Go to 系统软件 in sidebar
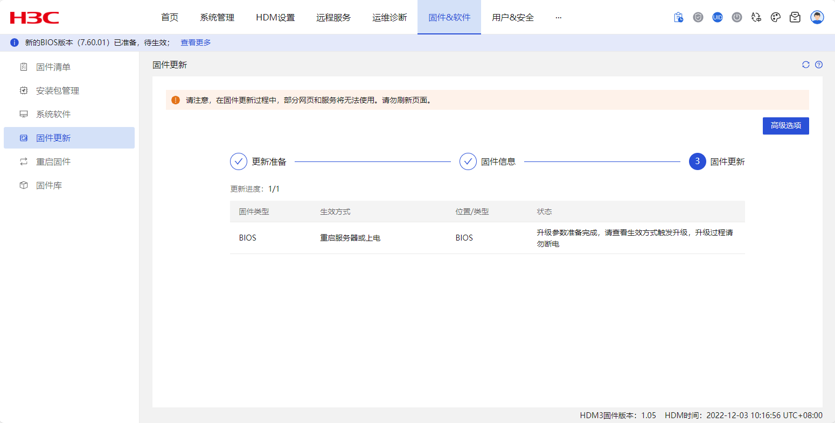The height and width of the screenshot is (423, 835). tap(69, 114)
